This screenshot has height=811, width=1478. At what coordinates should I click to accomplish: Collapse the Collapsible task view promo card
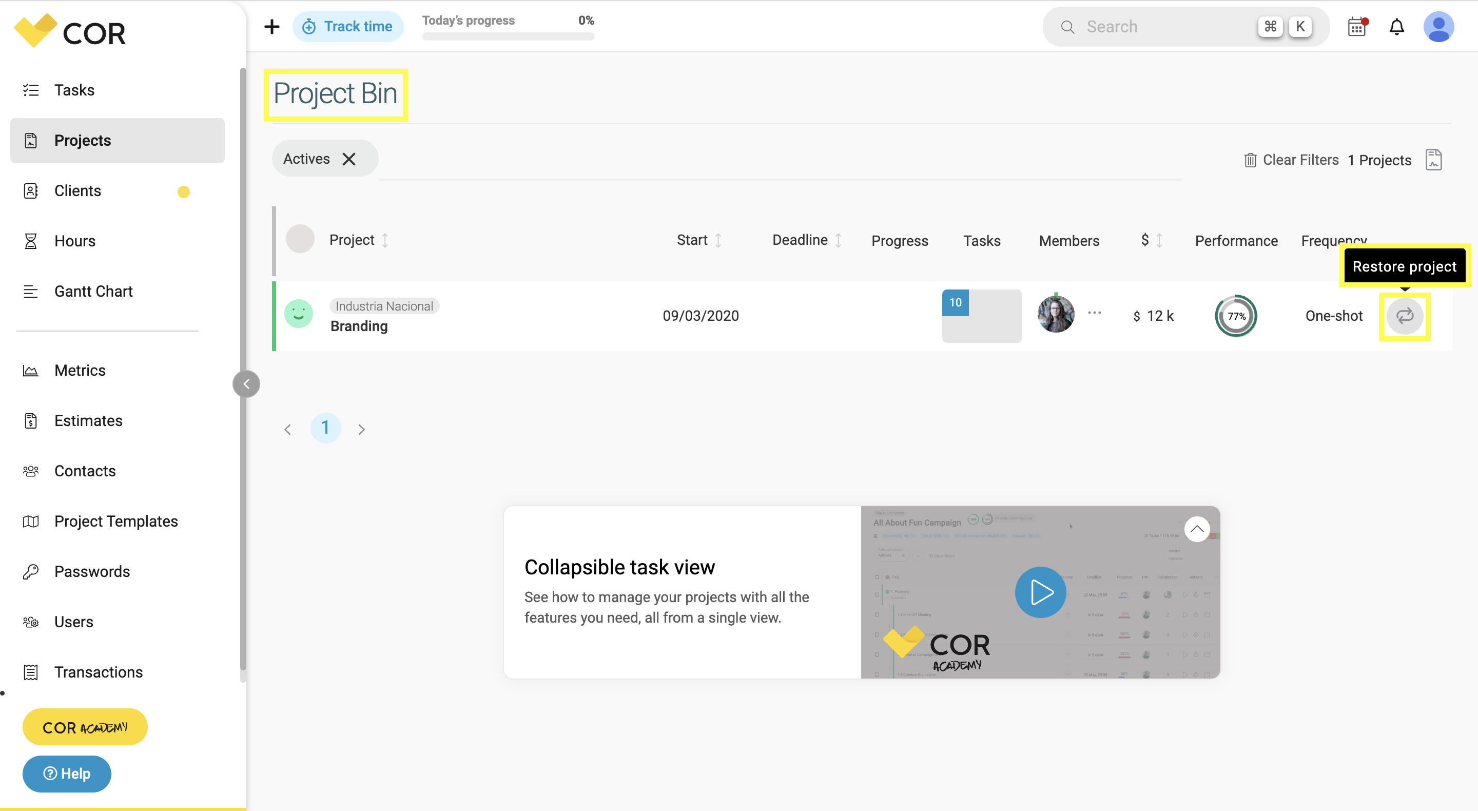click(x=1197, y=529)
